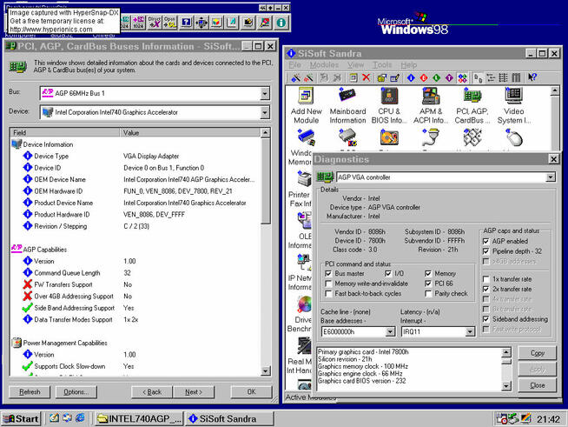Click the red X delete toolbar icon in Sandra
Image resolution: width=568 pixels, height=427 pixels.
[367, 77]
